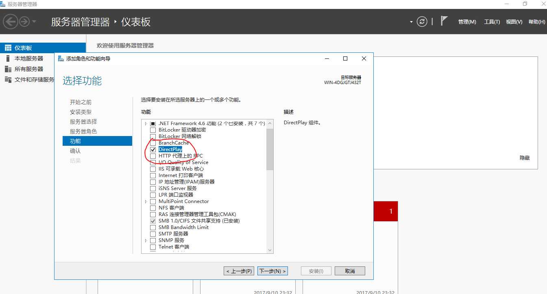547x294 pixels.
Task: Enable Internet 打印客户端 checkbox
Action: (x=153, y=175)
